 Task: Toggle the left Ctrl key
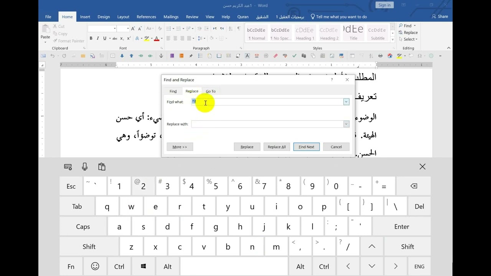coord(119,266)
